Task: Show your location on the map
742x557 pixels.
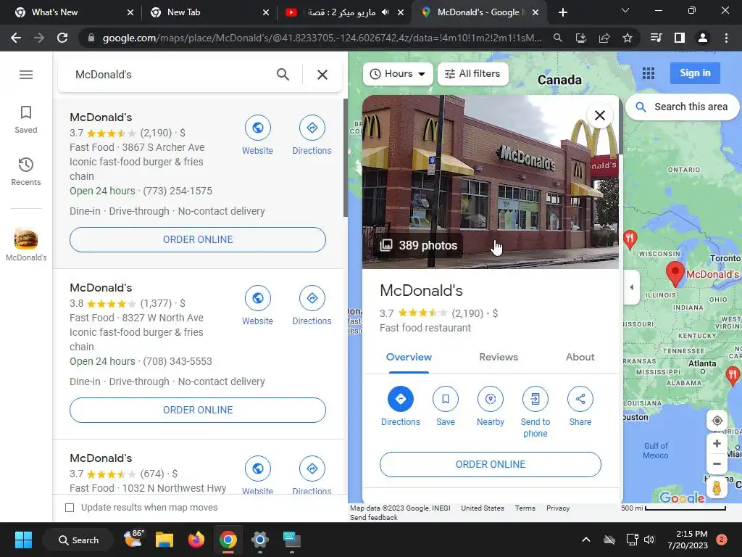Action: (x=717, y=421)
